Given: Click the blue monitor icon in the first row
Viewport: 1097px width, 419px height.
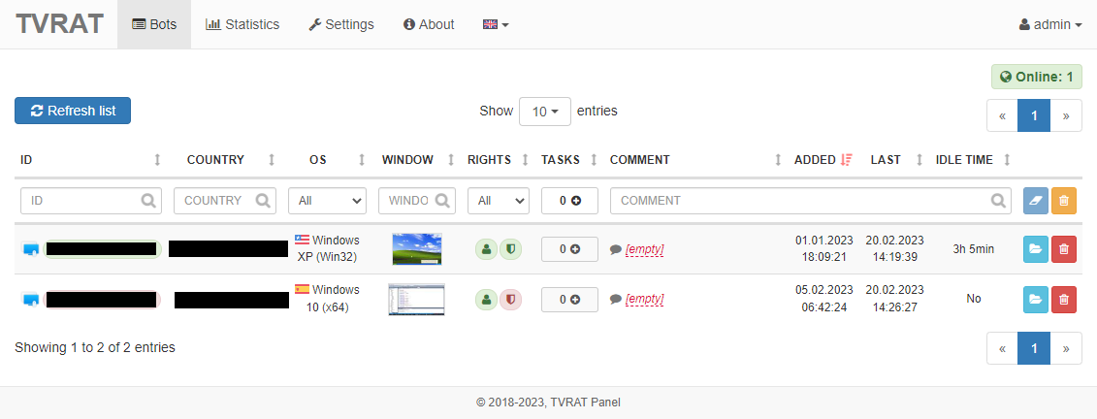Looking at the screenshot, I should click(31, 249).
